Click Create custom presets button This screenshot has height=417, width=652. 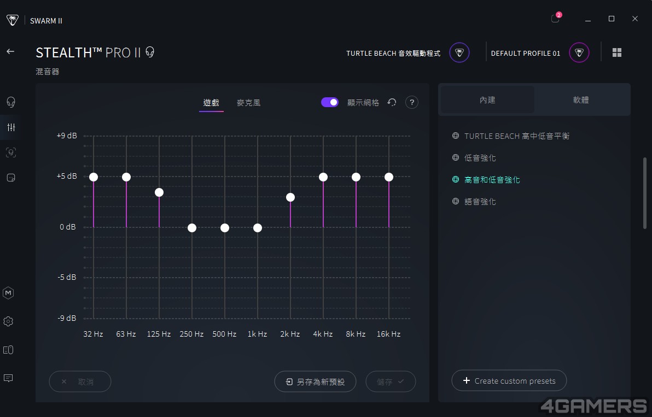point(509,380)
